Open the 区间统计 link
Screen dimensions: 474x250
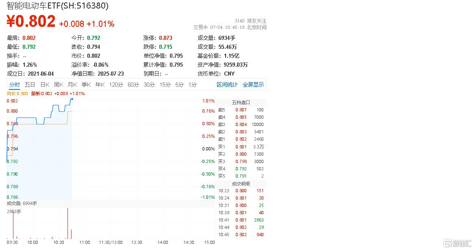coord(227,85)
